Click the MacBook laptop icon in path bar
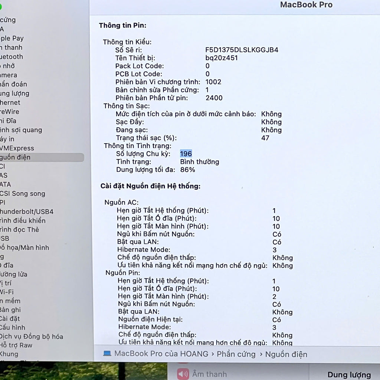This screenshot has width=380, height=380. pyautogui.click(x=107, y=354)
